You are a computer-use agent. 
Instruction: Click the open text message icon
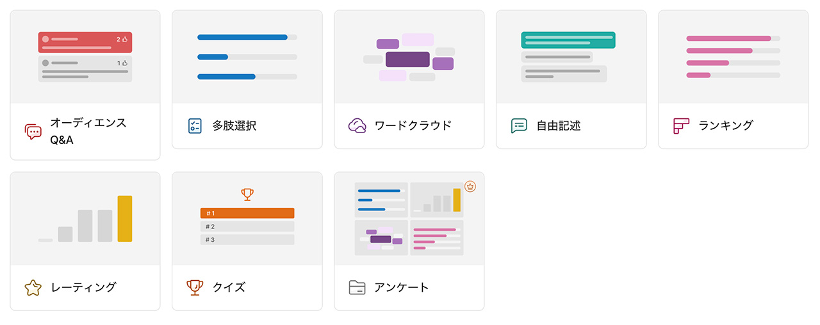pyautogui.click(x=519, y=125)
